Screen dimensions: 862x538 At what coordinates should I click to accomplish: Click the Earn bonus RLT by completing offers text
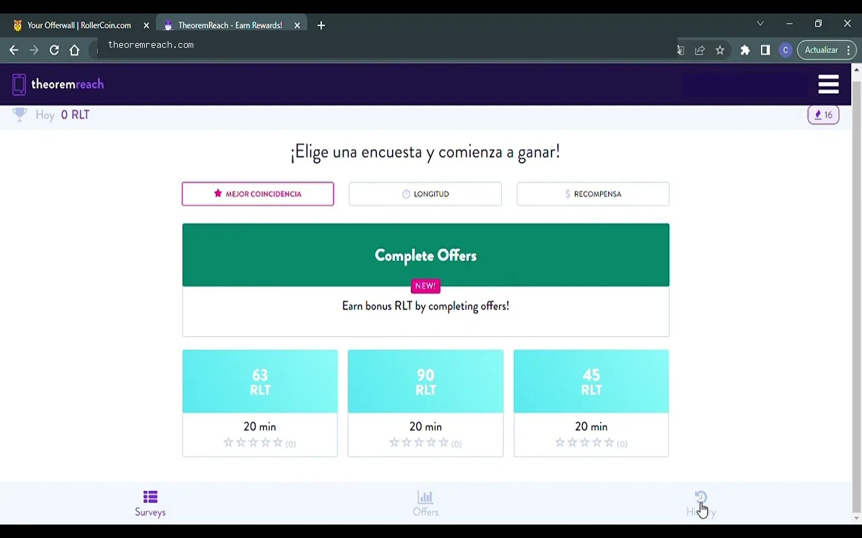tap(426, 306)
